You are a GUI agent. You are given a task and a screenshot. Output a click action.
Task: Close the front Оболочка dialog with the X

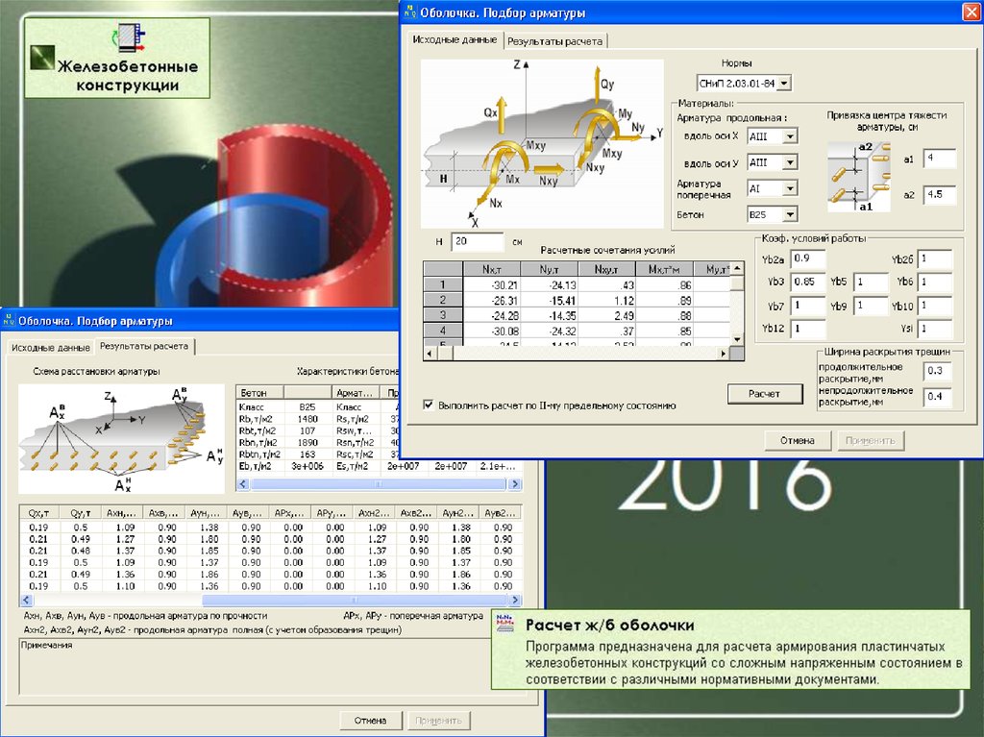point(970,12)
